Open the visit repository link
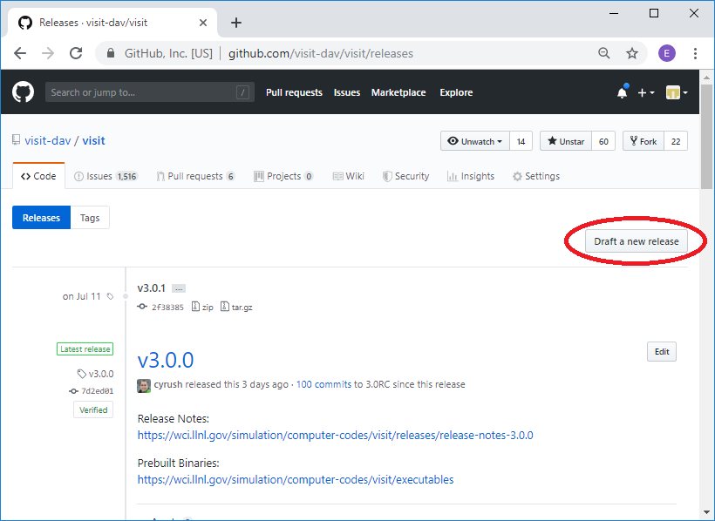The width and height of the screenshot is (715, 521). coord(93,140)
